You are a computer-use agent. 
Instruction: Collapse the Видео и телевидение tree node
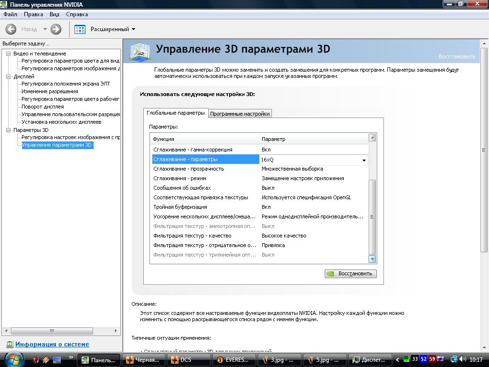[x=9, y=54]
